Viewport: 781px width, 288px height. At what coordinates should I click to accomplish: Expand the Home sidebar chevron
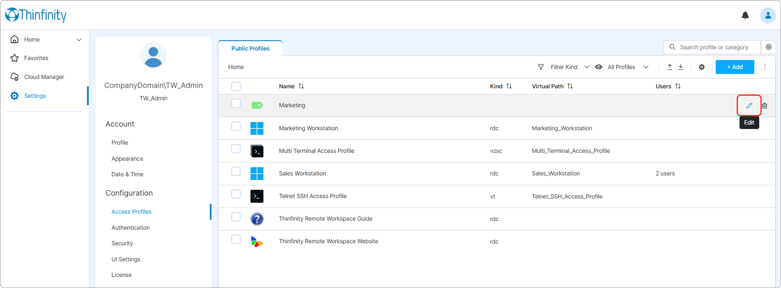(79, 40)
